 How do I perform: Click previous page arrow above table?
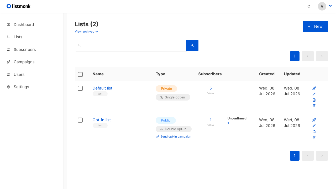pyautogui.click(x=308, y=56)
